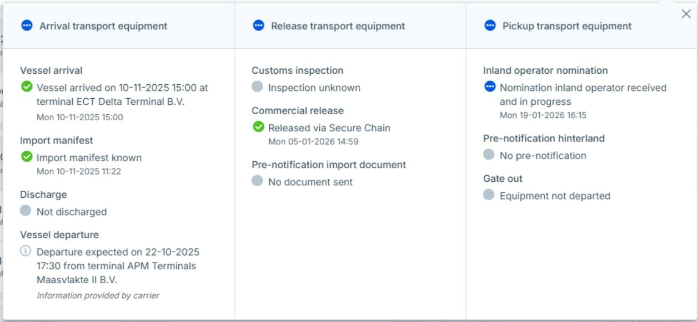Screen dimensions: 698x322
Task: Click green check beside Released via Secure Chain
Action: click(258, 127)
